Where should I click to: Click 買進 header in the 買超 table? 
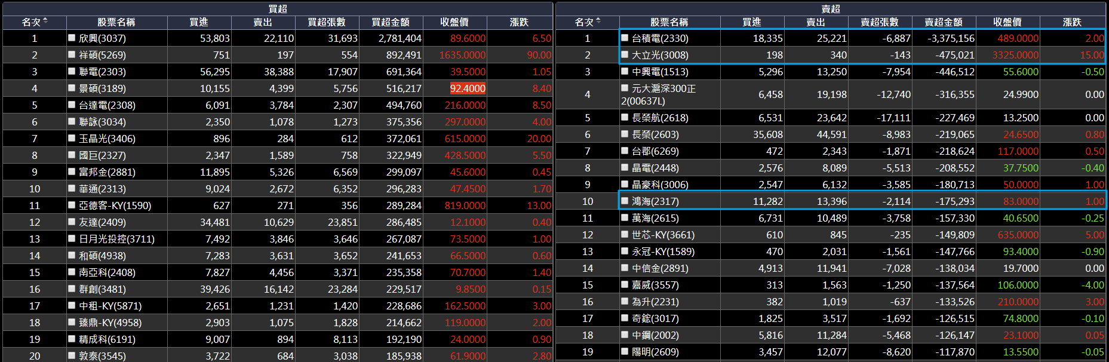pyautogui.click(x=199, y=22)
